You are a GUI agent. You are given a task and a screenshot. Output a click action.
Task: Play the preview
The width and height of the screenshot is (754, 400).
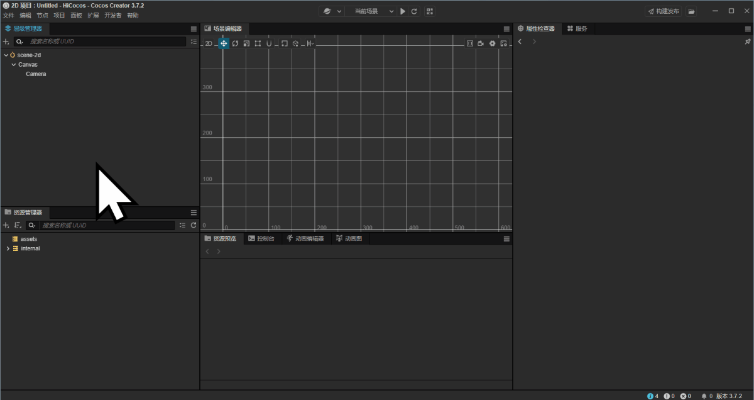point(403,11)
